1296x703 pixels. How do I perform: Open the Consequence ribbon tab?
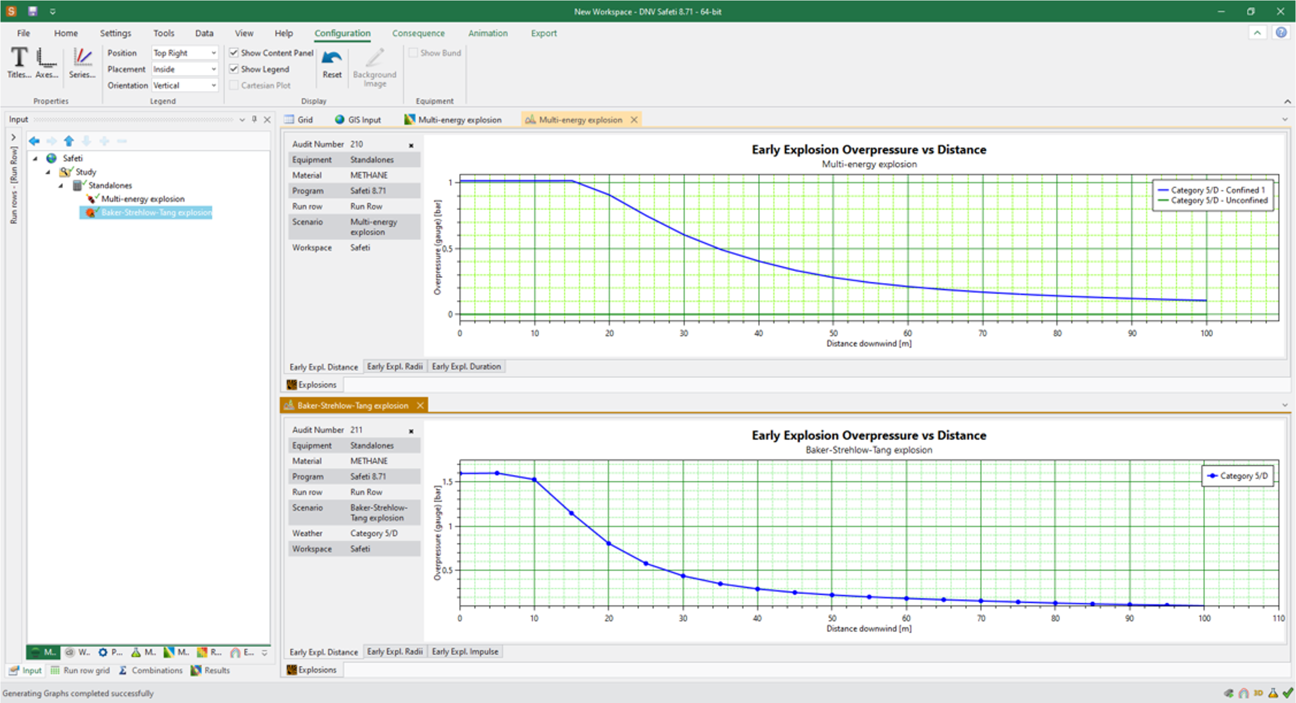[x=418, y=33]
